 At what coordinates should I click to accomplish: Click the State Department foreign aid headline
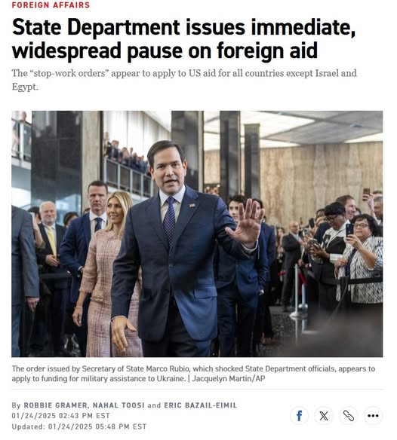183,38
